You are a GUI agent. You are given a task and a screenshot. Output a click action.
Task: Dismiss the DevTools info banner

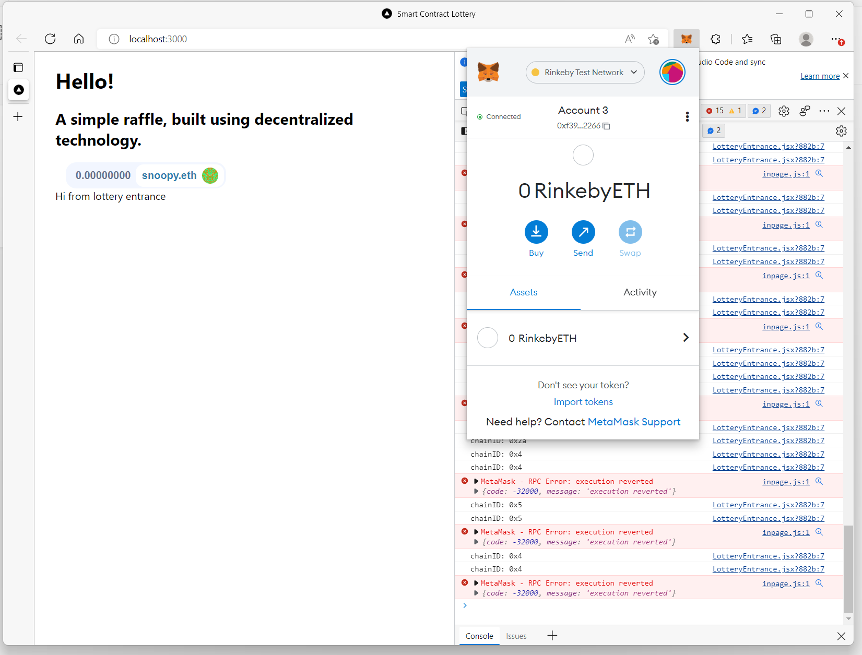tap(846, 76)
